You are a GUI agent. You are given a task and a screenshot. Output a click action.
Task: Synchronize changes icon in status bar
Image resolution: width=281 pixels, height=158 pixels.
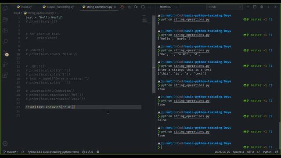(x=23, y=152)
